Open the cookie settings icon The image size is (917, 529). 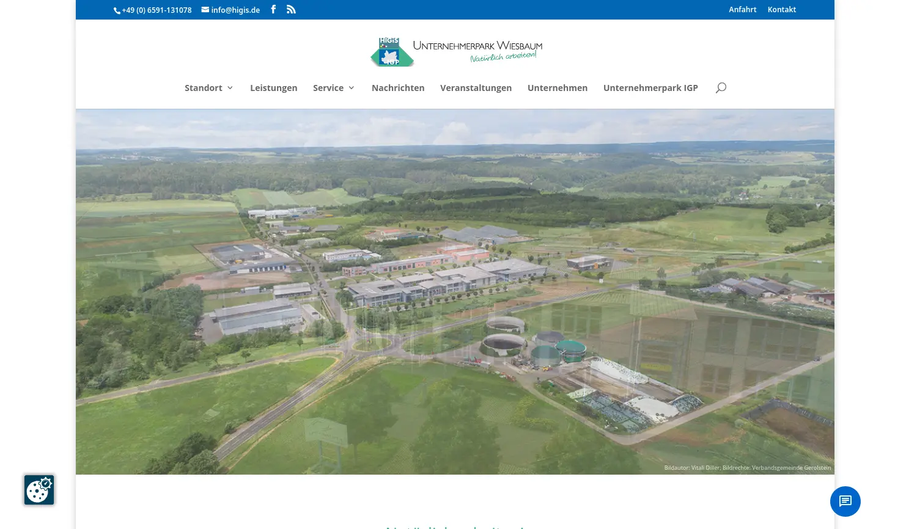(39, 490)
